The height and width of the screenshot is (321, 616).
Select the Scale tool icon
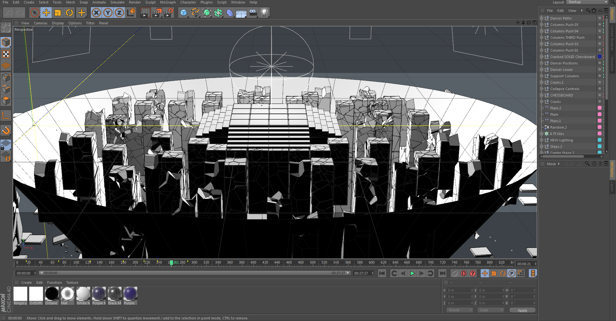(58, 13)
